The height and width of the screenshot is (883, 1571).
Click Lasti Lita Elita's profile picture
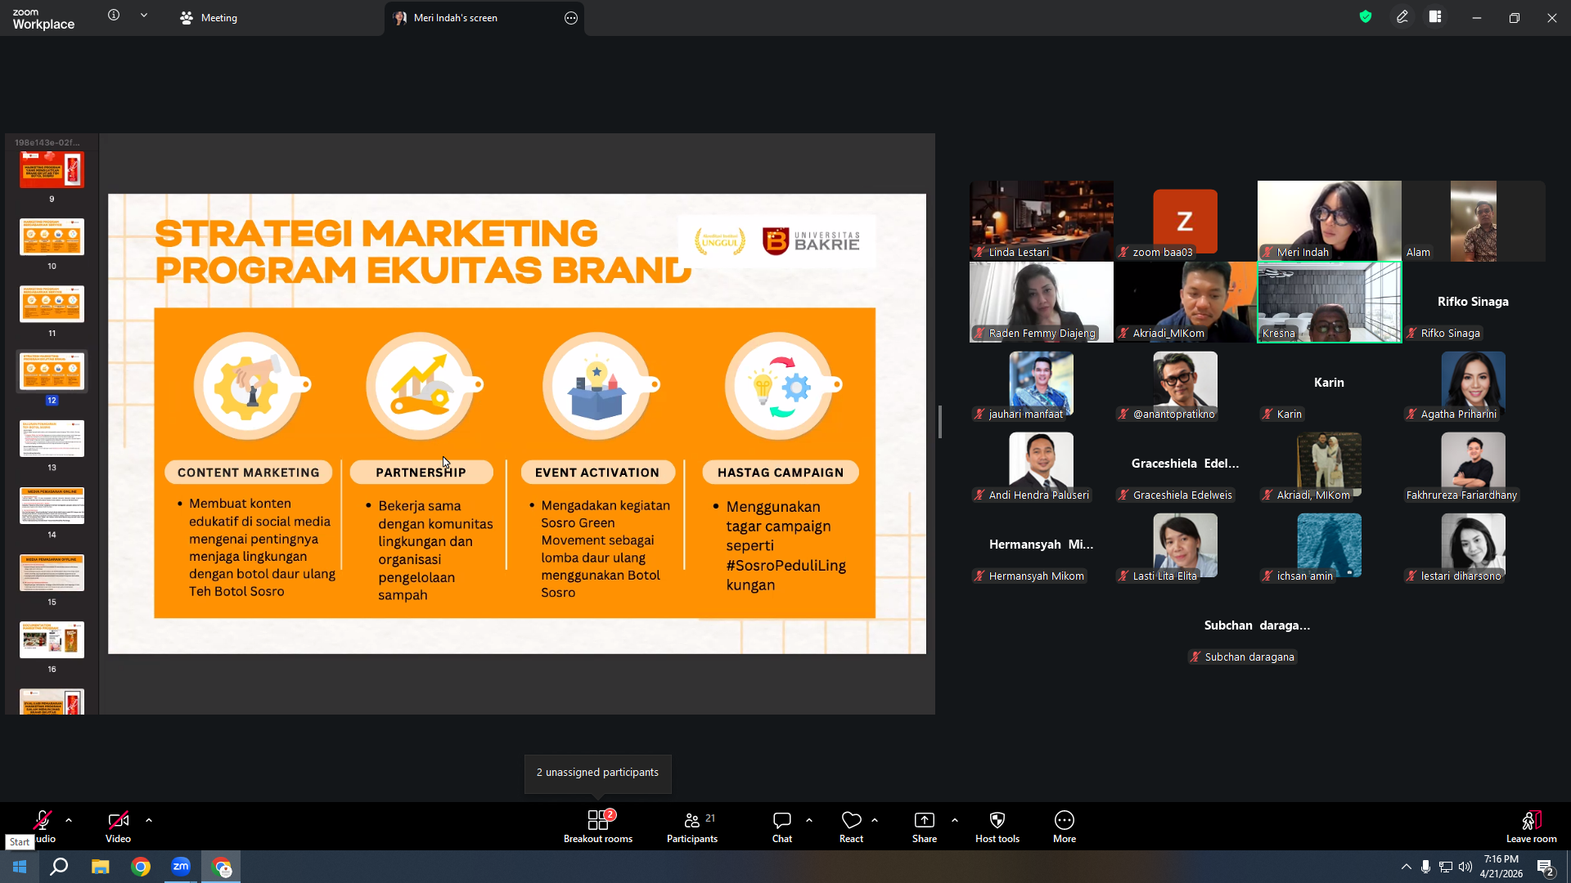click(1185, 544)
